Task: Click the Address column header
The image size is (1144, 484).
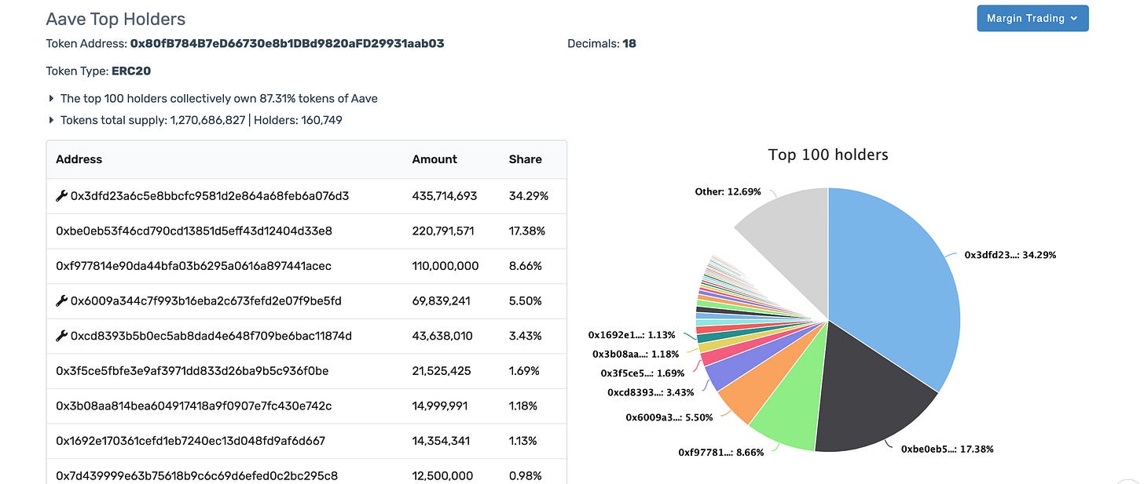Action: point(79,159)
